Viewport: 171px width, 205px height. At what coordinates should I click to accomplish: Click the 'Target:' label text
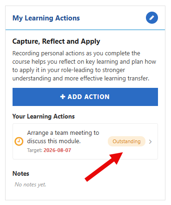coord(35,150)
